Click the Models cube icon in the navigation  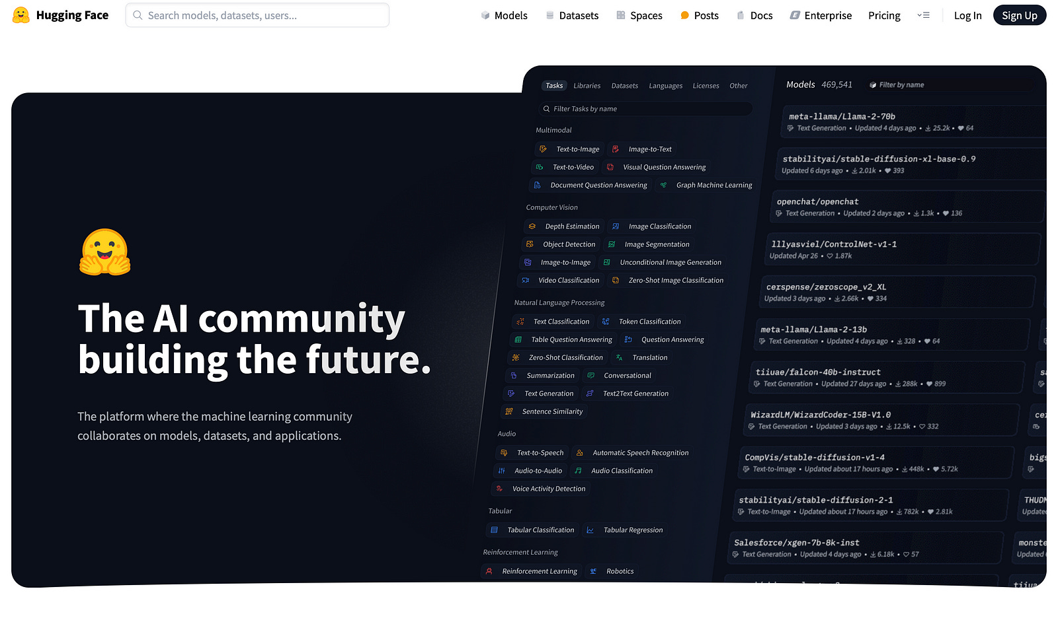[x=485, y=15]
